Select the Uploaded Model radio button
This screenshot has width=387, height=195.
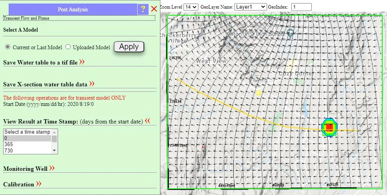pos(68,47)
